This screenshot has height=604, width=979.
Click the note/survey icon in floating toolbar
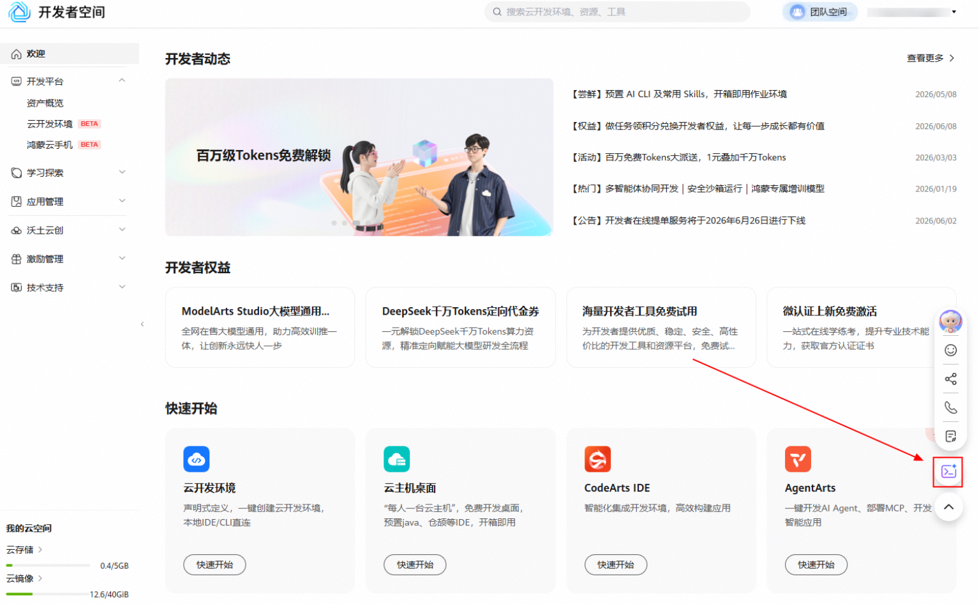[950, 436]
